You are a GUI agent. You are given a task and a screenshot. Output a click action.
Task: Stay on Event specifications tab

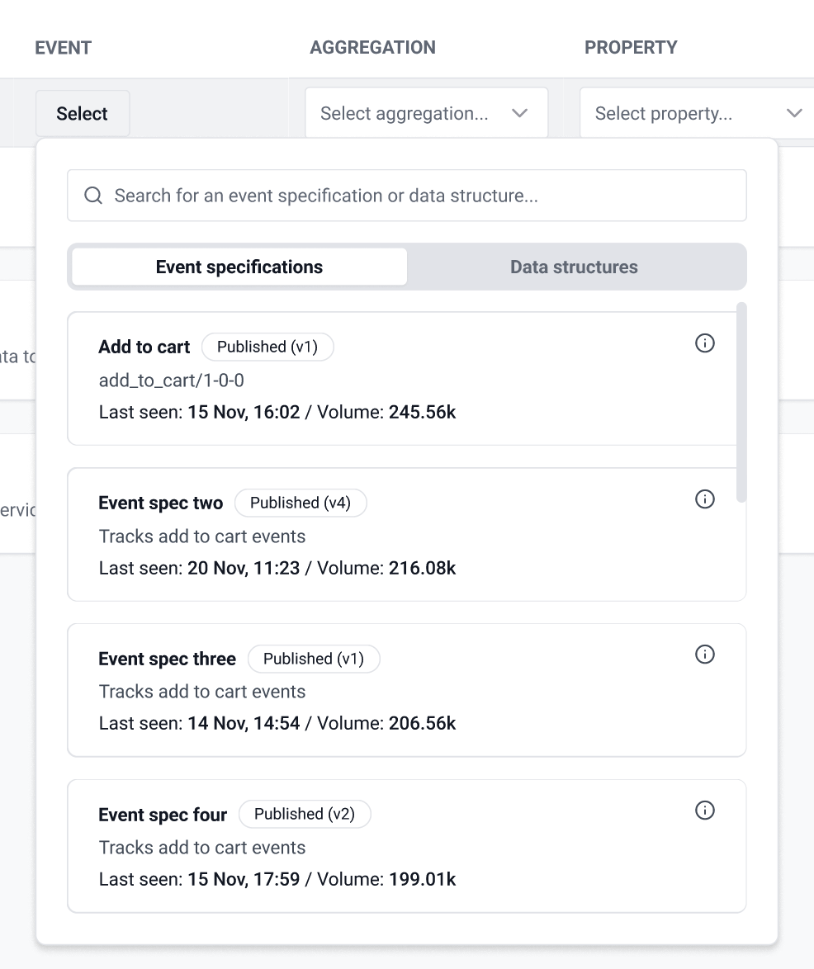click(x=239, y=267)
